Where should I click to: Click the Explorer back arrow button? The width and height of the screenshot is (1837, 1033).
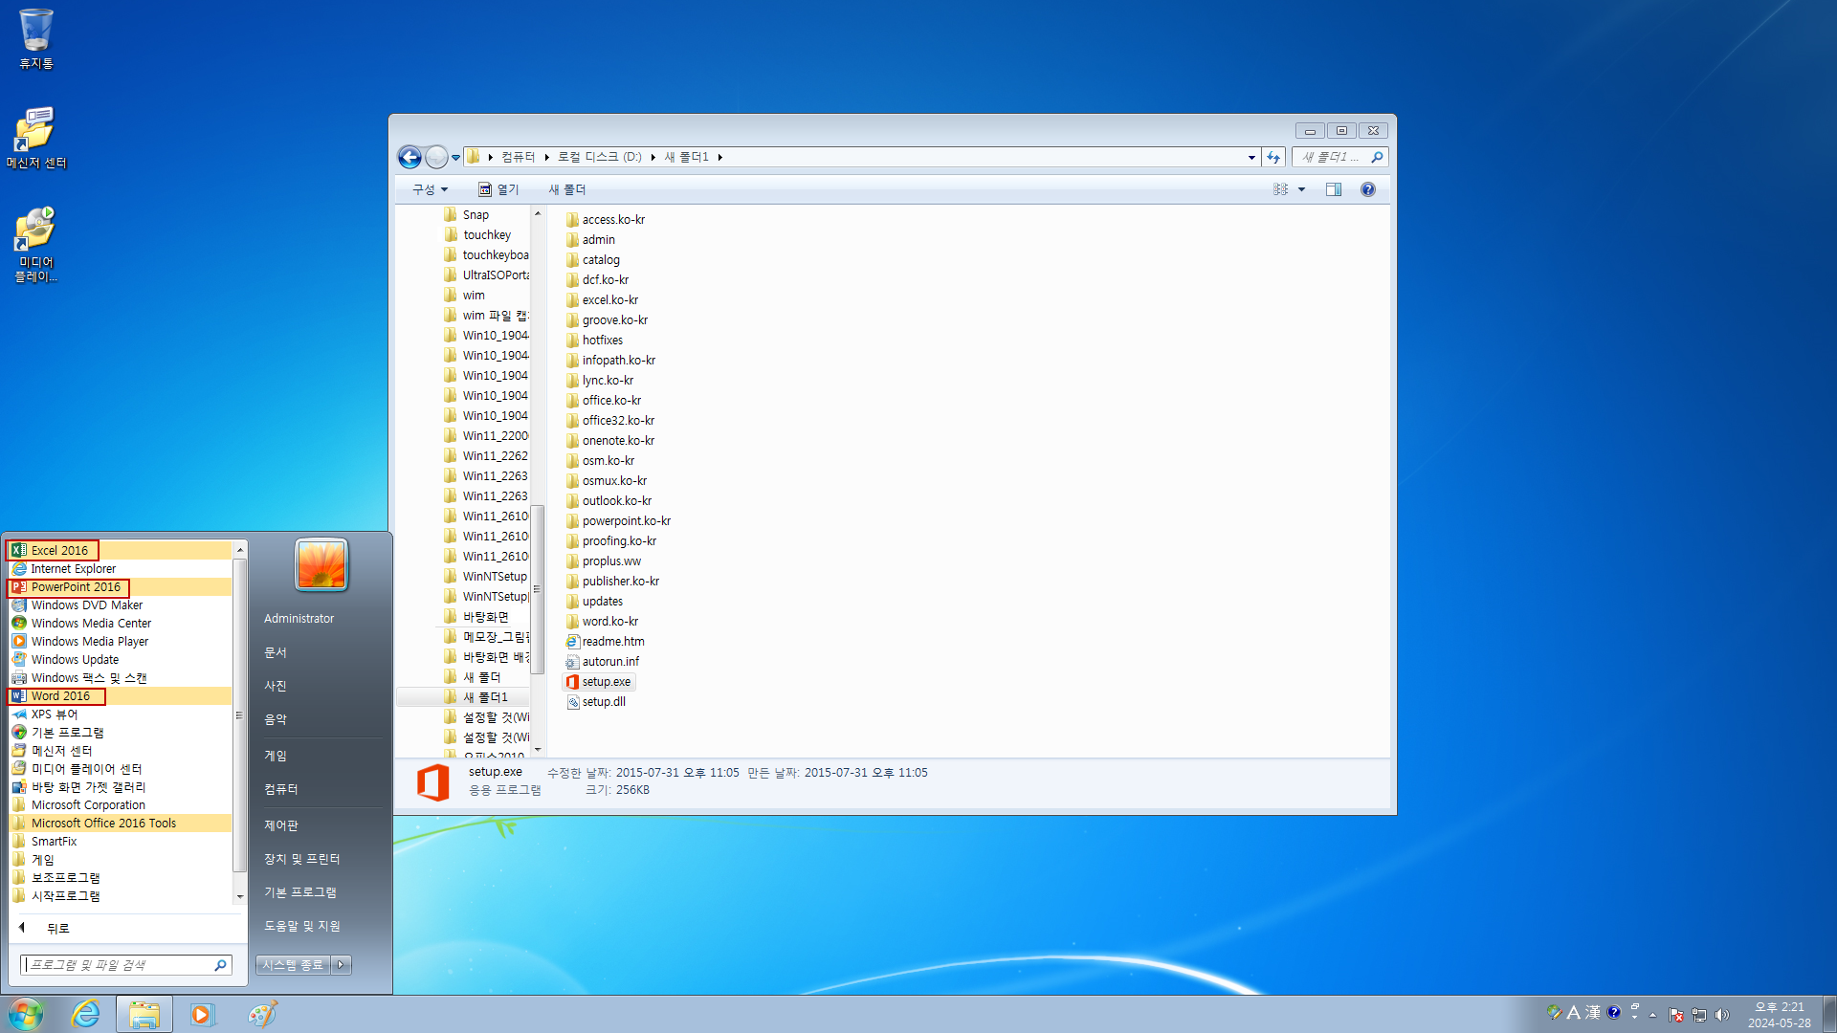click(x=409, y=157)
